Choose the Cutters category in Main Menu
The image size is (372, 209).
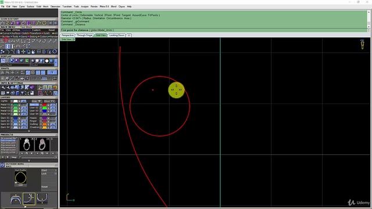[43, 37]
